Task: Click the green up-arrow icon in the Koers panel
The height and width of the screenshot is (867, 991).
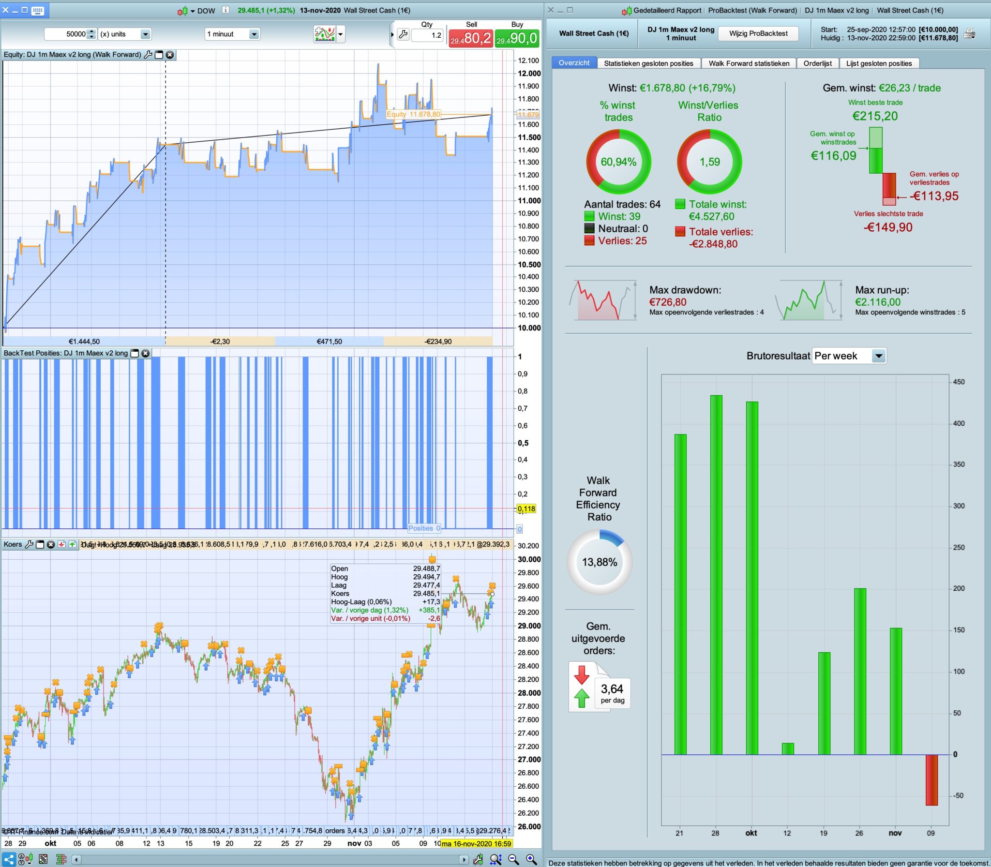Action: [x=72, y=544]
